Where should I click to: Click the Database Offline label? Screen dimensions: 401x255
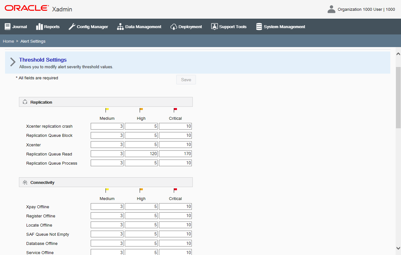tap(42, 244)
